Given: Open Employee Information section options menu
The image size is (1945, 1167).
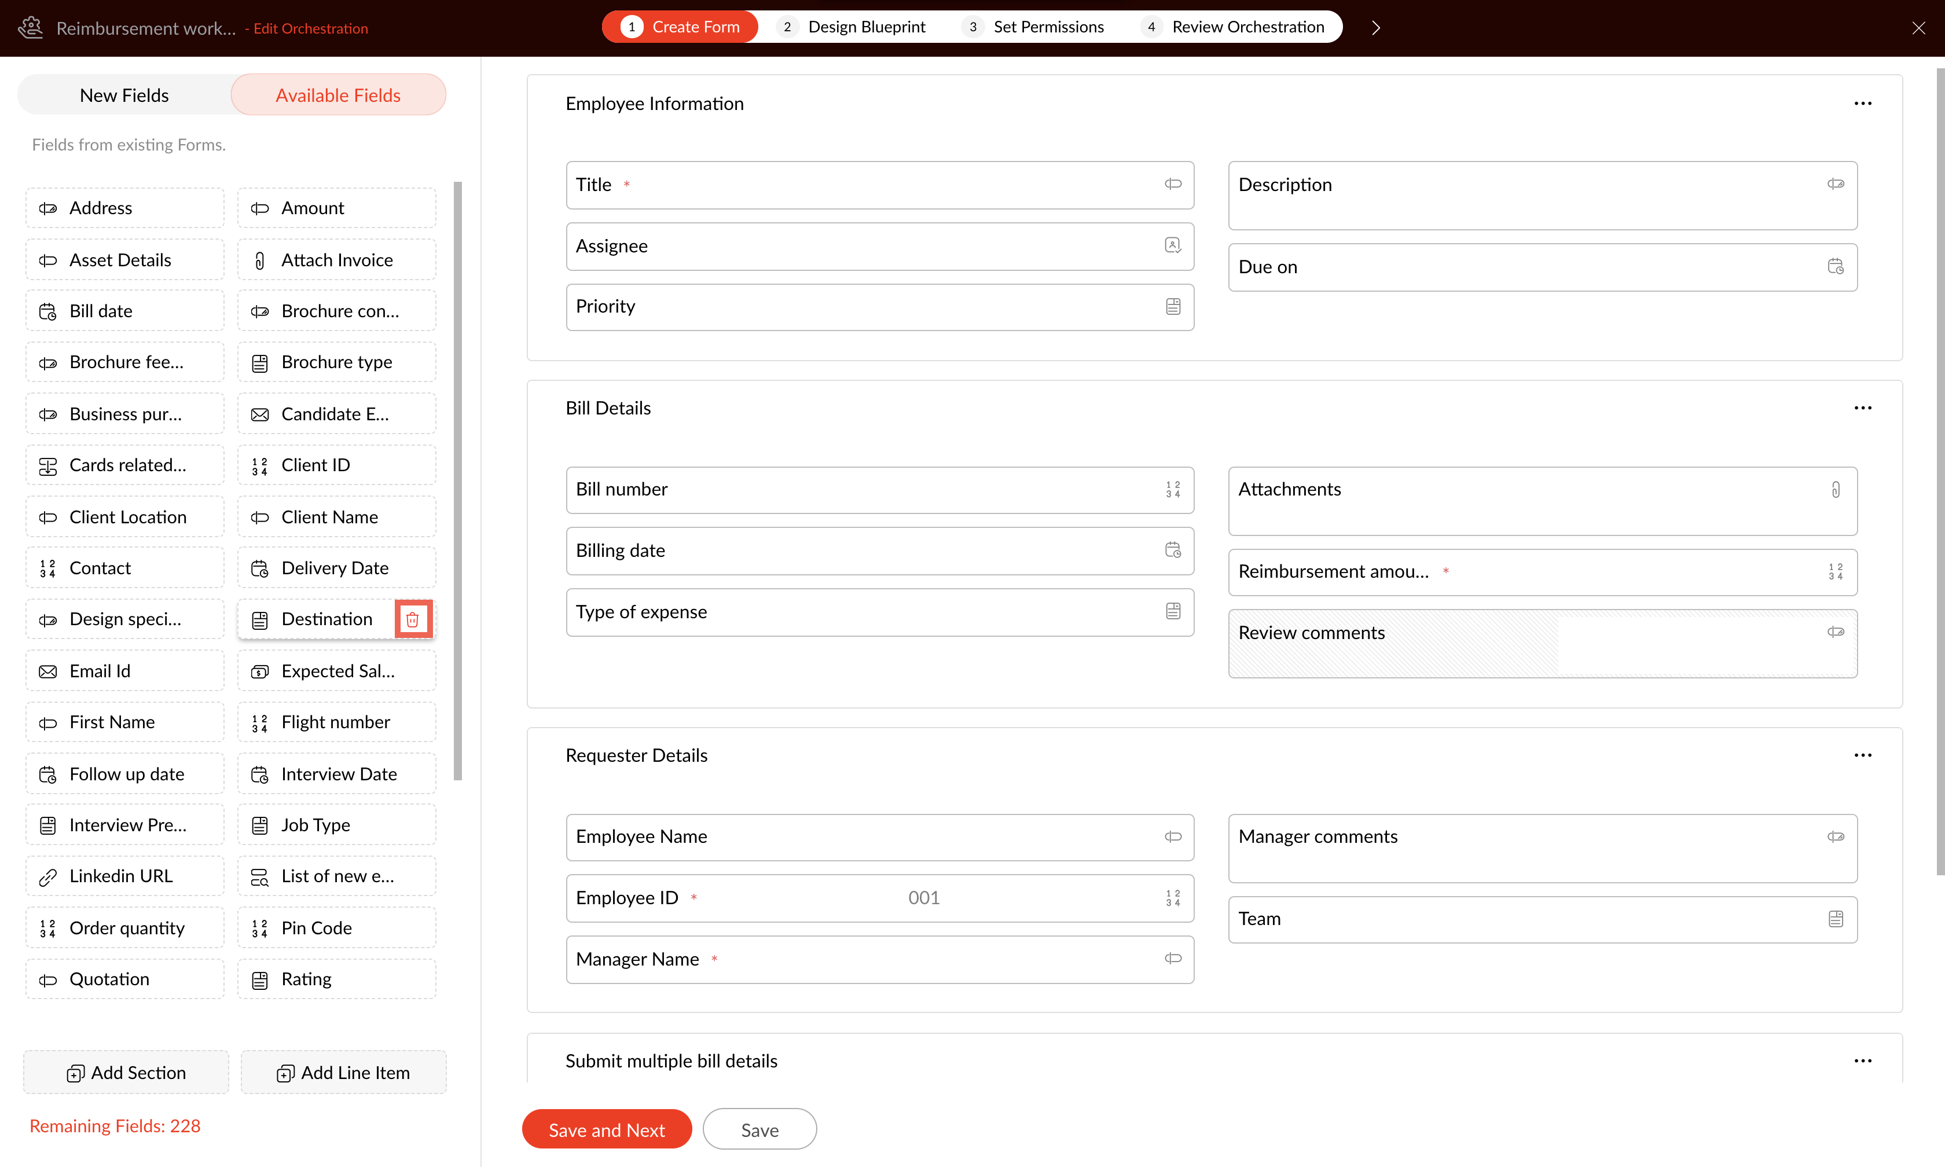Looking at the screenshot, I should pos(1862,104).
